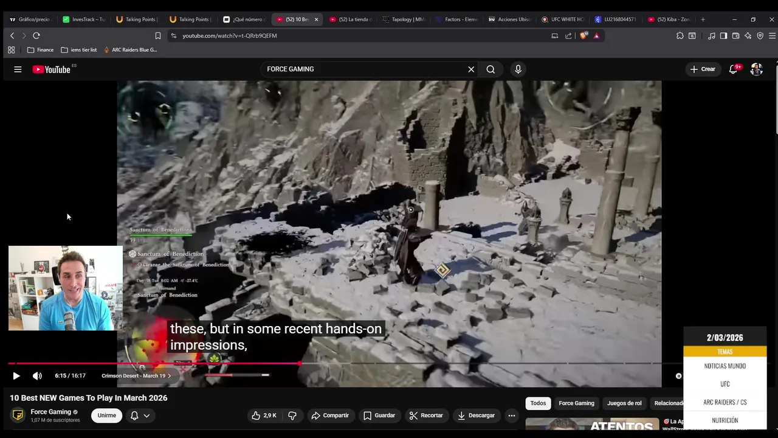
Task: Open channel notification preferences dropdown
Action: click(140, 415)
